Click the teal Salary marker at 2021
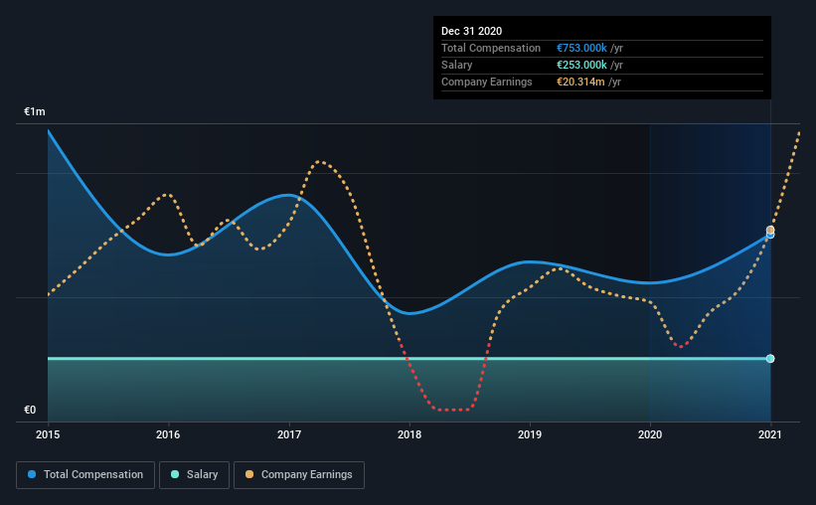Screen dimensions: 816x505 click(x=770, y=359)
